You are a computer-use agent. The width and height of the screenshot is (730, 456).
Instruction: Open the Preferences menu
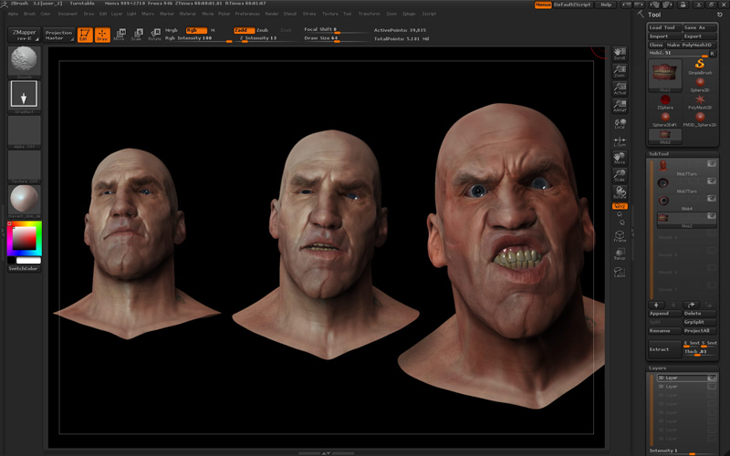tap(247, 14)
